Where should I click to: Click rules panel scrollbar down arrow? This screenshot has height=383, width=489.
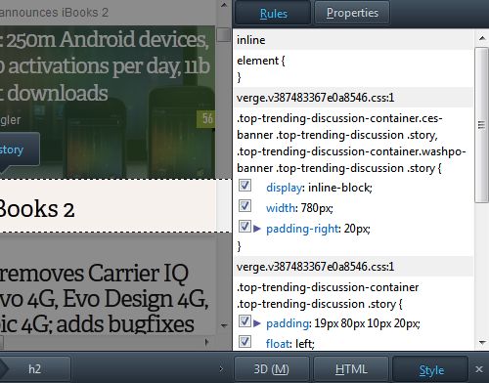[482, 342]
